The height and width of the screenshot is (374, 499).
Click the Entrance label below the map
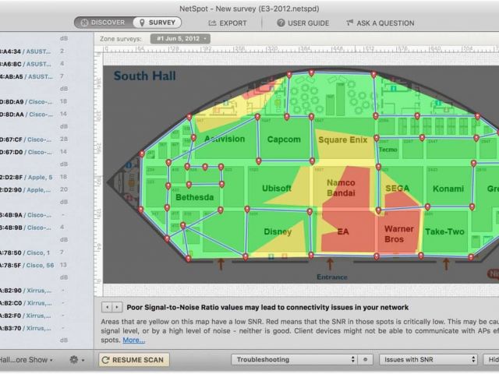tap(332, 277)
